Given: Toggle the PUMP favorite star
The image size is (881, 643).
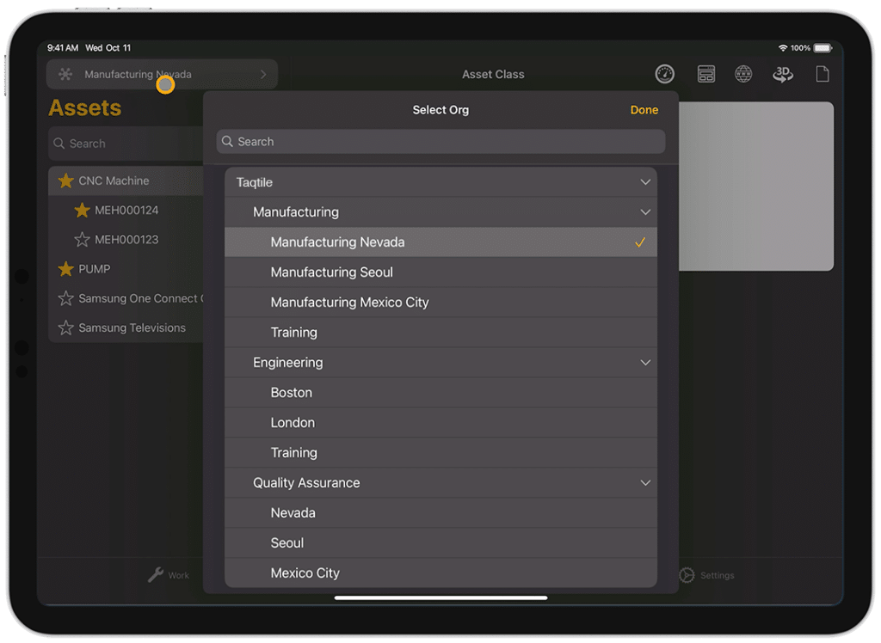Looking at the screenshot, I should coord(65,269).
